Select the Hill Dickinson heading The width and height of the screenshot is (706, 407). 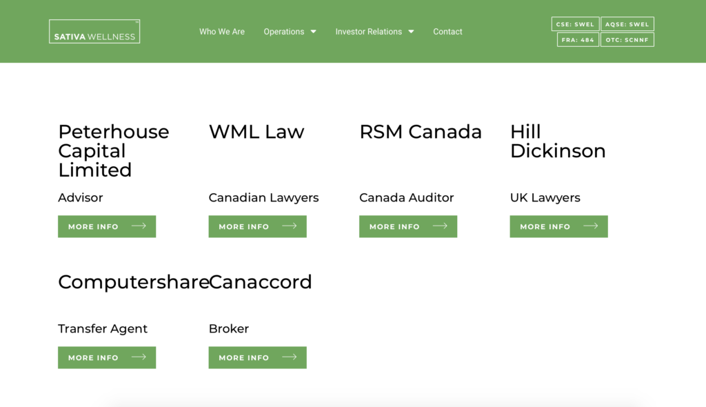pos(558,141)
